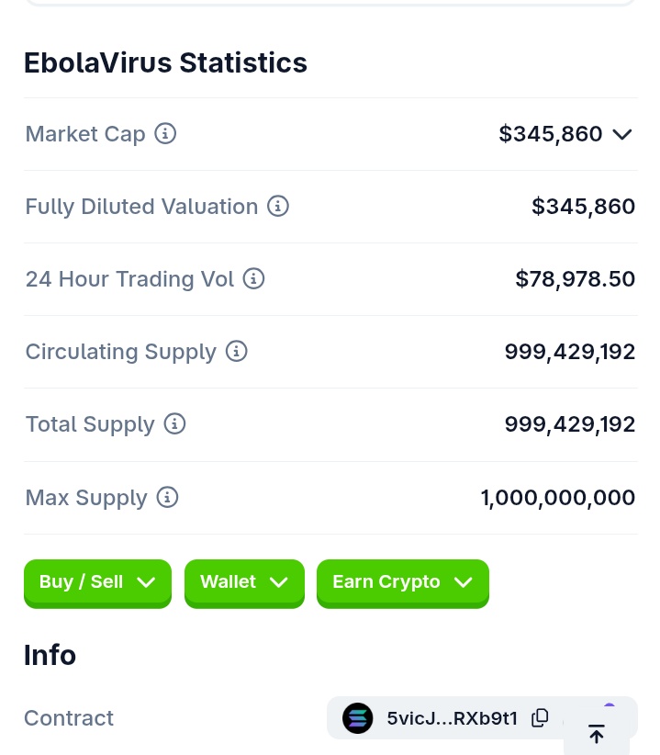Select the Market Cap label
Viewport: 660px width, 755px height.
point(85,134)
